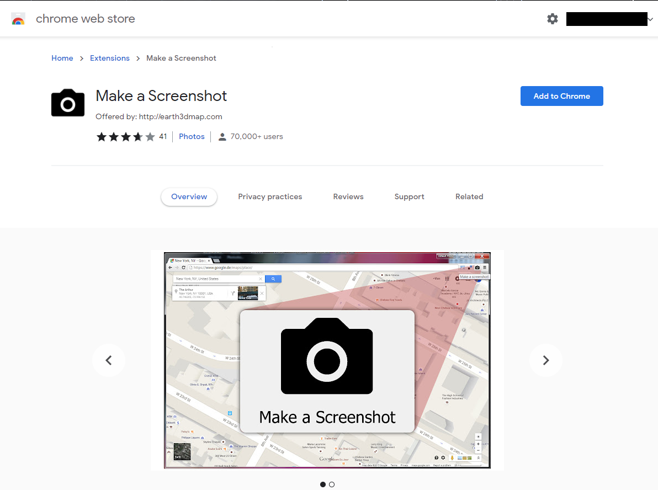Show next screenshot with right arrow
Viewport: 658px width, 490px height.
click(x=546, y=360)
